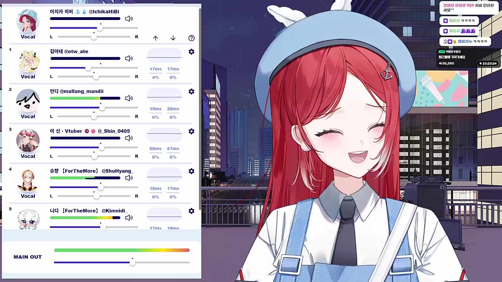The height and width of the screenshot is (282, 502).
Task: Click the Vocal label under 김아테
Action: coord(28,76)
